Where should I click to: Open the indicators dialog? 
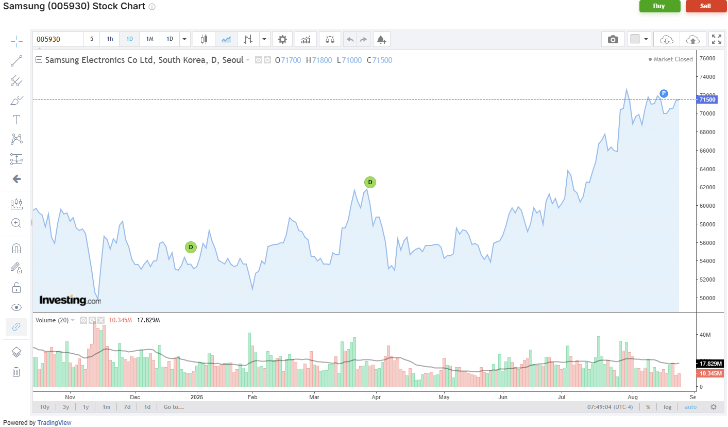pos(306,39)
